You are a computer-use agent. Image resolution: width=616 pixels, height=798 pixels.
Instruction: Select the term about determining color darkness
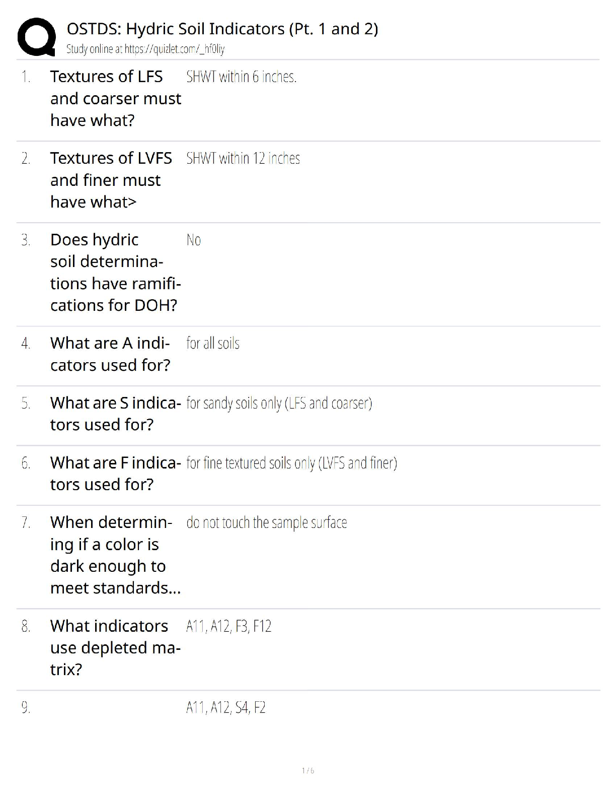click(115, 555)
